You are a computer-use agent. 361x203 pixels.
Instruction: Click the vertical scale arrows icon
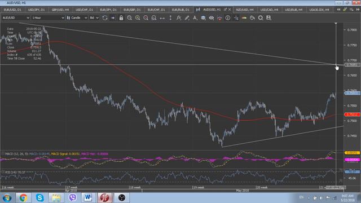point(170,17)
